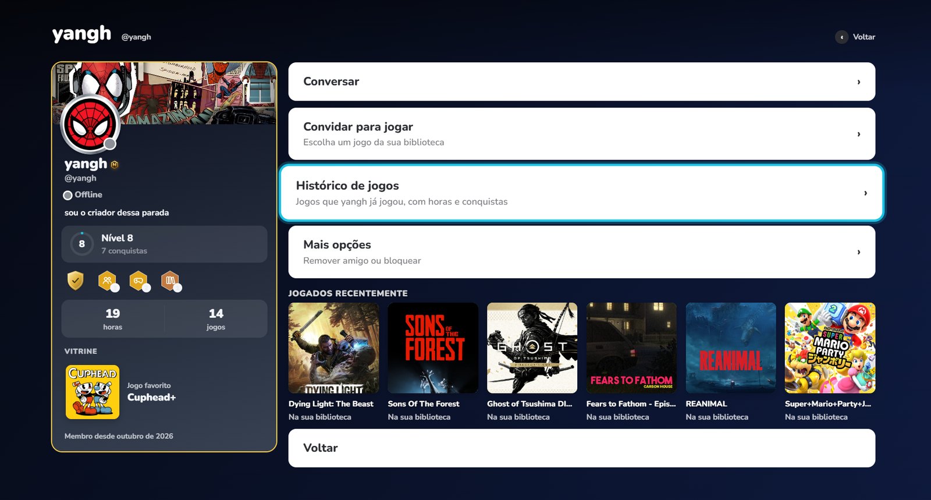931x500 pixels.
Task: Open the Cuphead+ favorite game cover
Action: (x=93, y=392)
